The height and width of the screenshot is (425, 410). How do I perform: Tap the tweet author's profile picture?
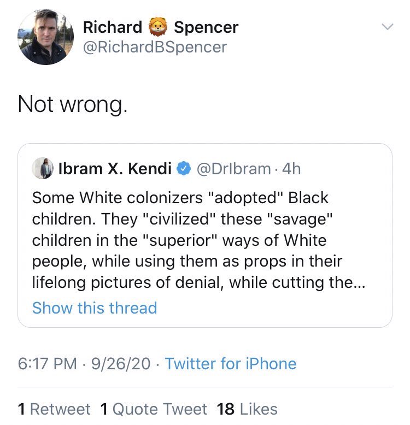click(43, 37)
